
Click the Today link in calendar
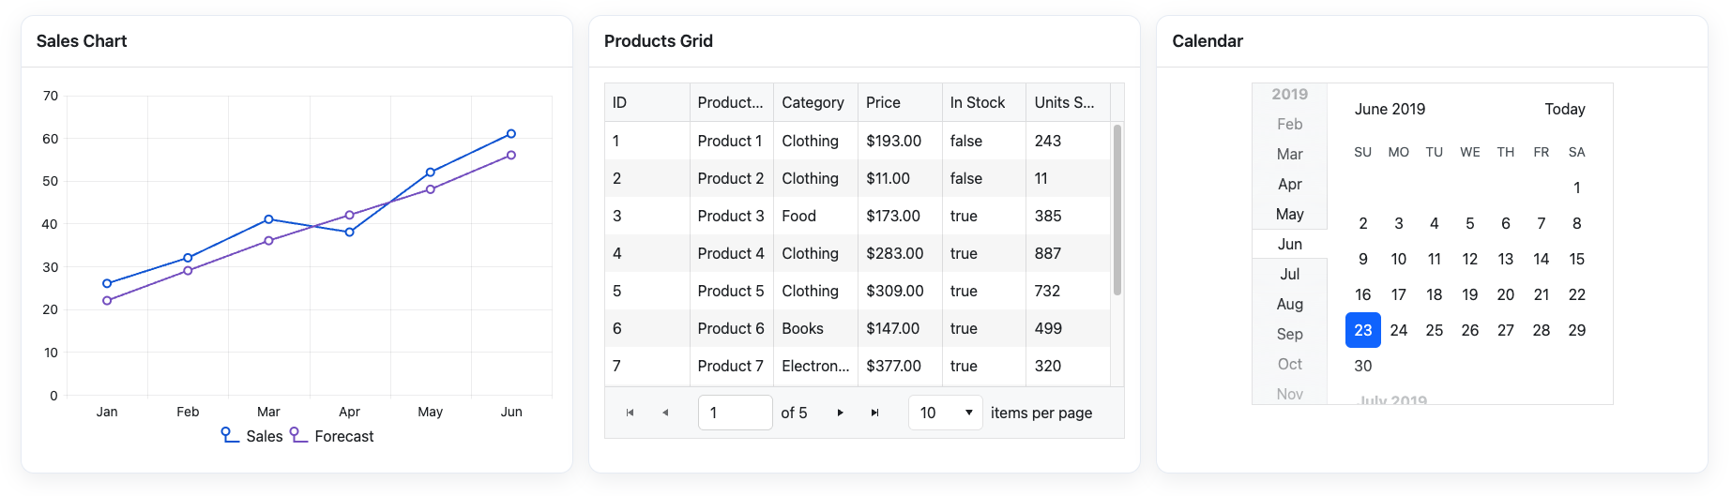coord(1564,109)
